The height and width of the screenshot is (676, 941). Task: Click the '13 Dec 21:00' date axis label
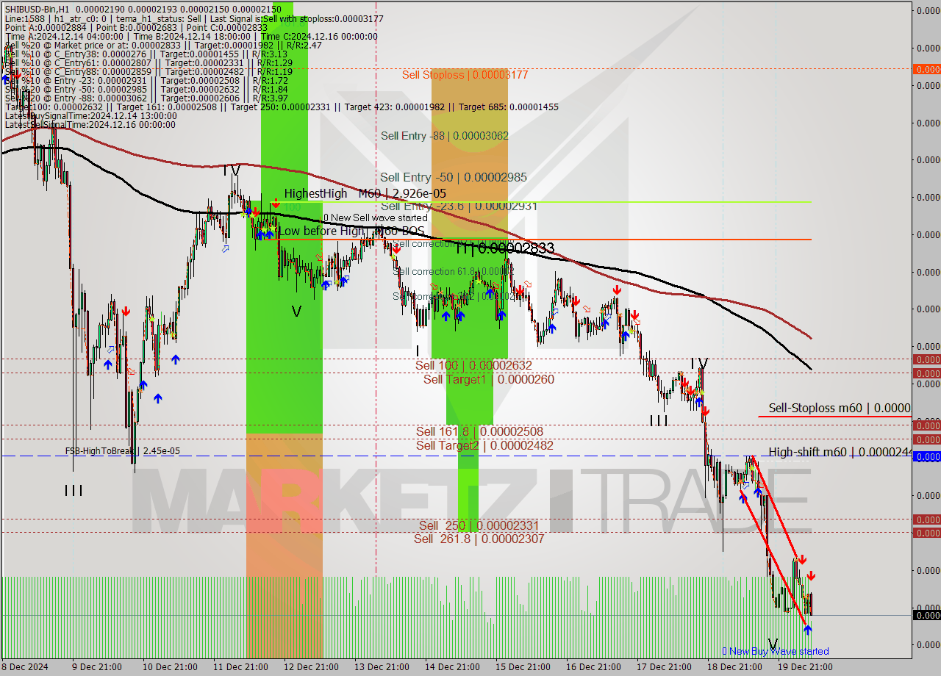[x=381, y=666]
